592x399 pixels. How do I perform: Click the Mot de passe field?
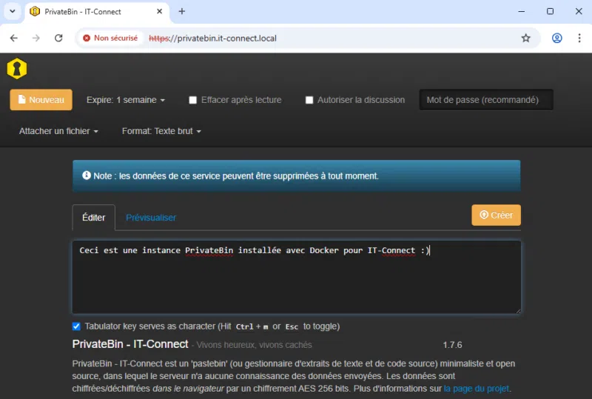click(x=486, y=100)
